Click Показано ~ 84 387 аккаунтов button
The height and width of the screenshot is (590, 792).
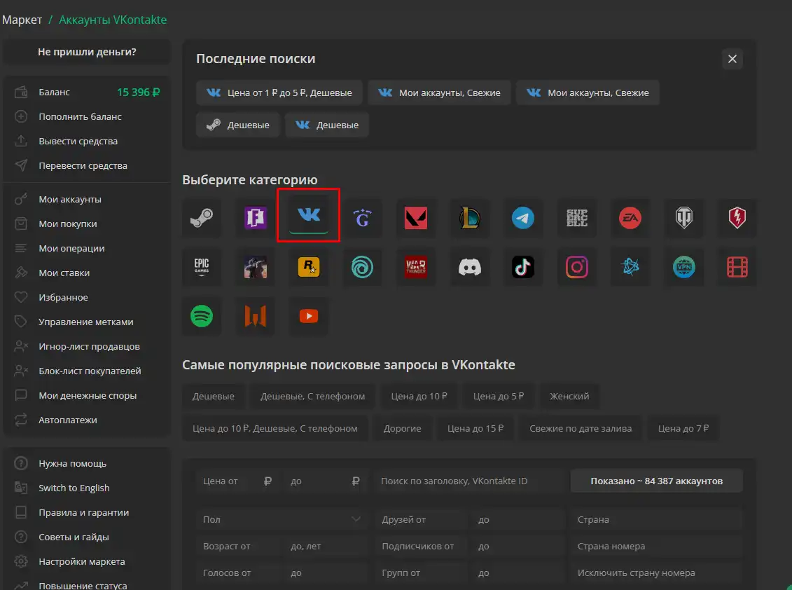tap(657, 481)
